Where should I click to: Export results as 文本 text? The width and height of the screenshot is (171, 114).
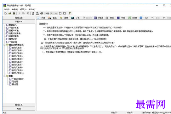(110, 18)
